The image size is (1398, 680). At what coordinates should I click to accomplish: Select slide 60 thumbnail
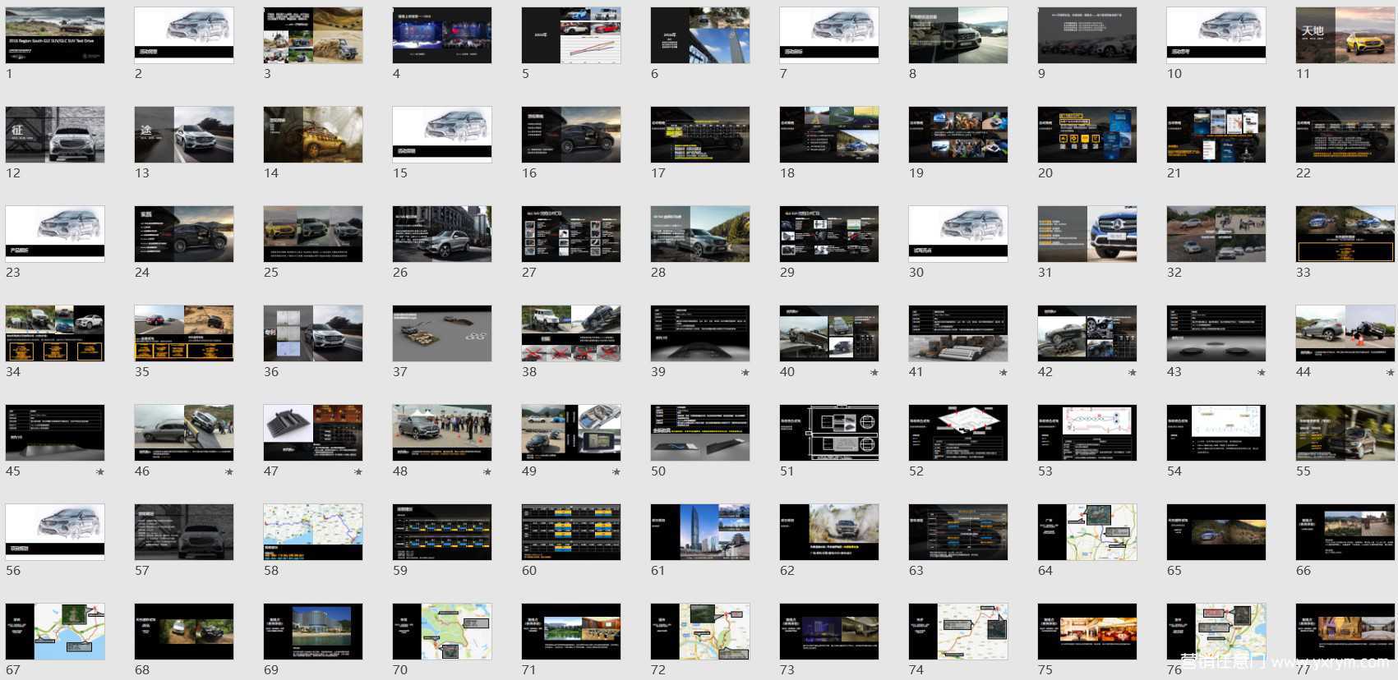click(x=571, y=532)
